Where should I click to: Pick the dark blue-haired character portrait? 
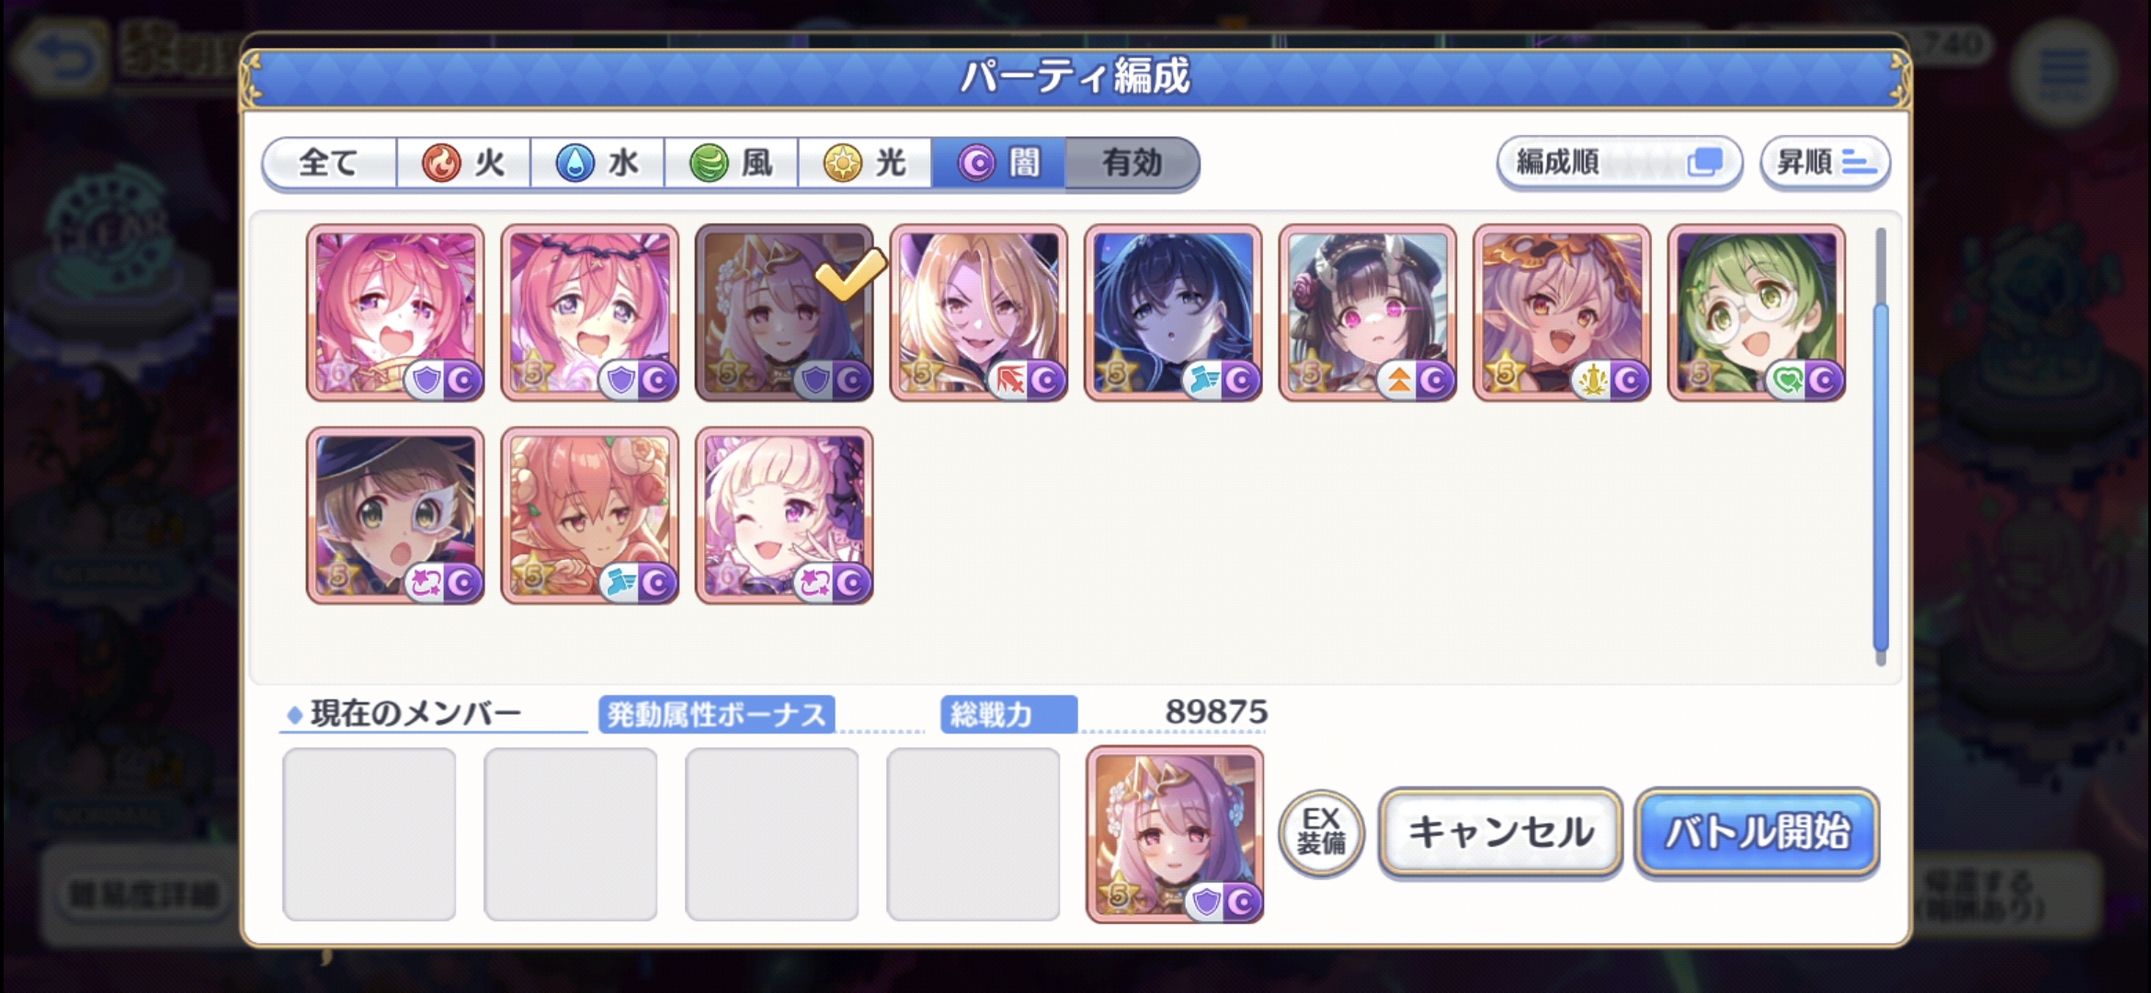1173,313
